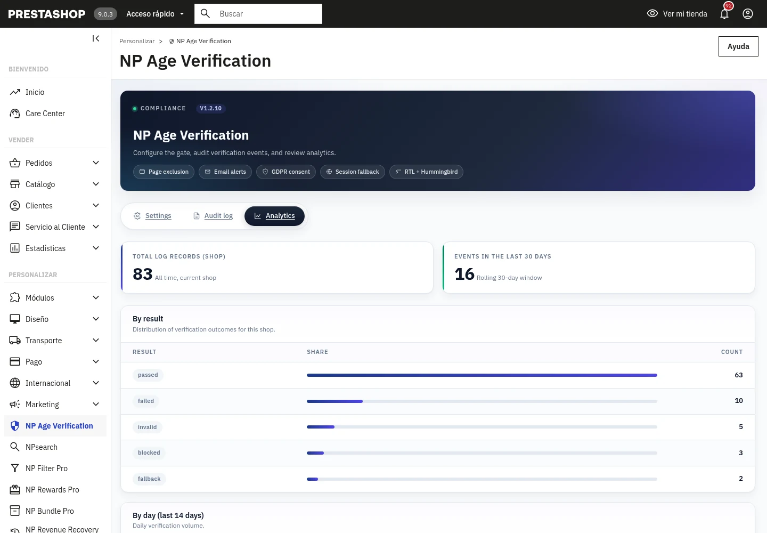The width and height of the screenshot is (767, 533).
Task: Switch to the Audit log tab
Action: click(213, 216)
